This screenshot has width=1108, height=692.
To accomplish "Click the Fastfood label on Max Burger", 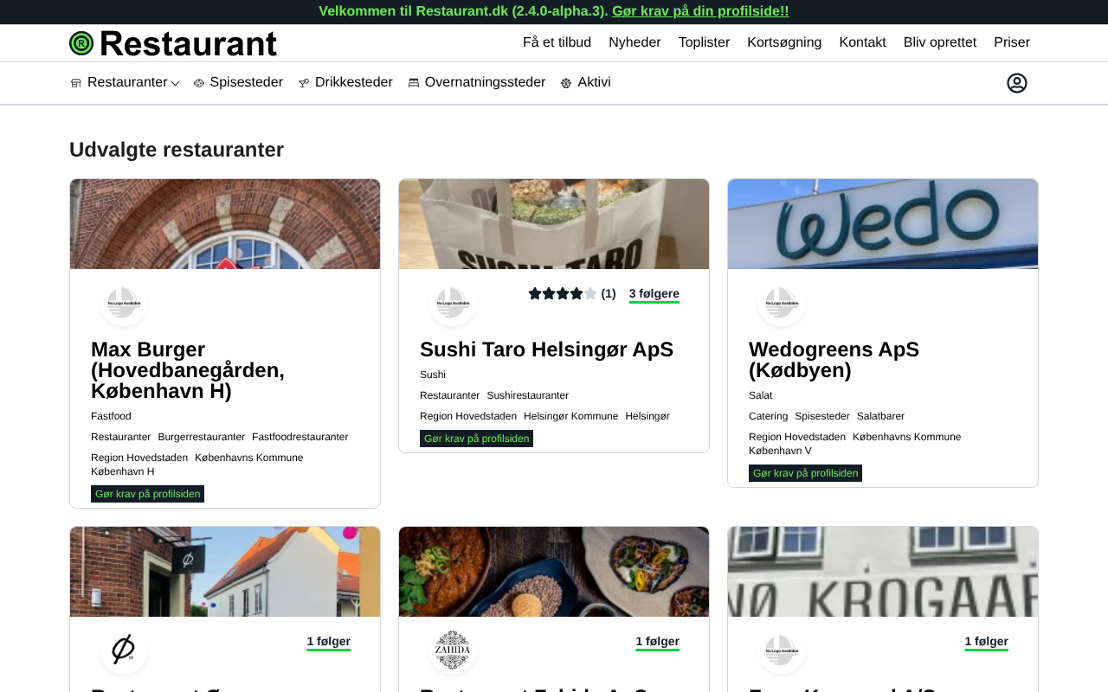I will point(111,416).
